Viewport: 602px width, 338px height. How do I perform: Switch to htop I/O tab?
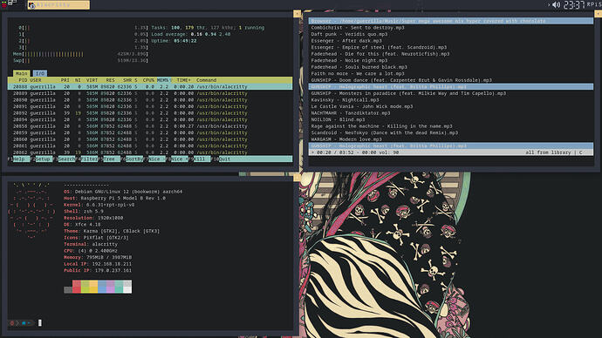point(40,73)
